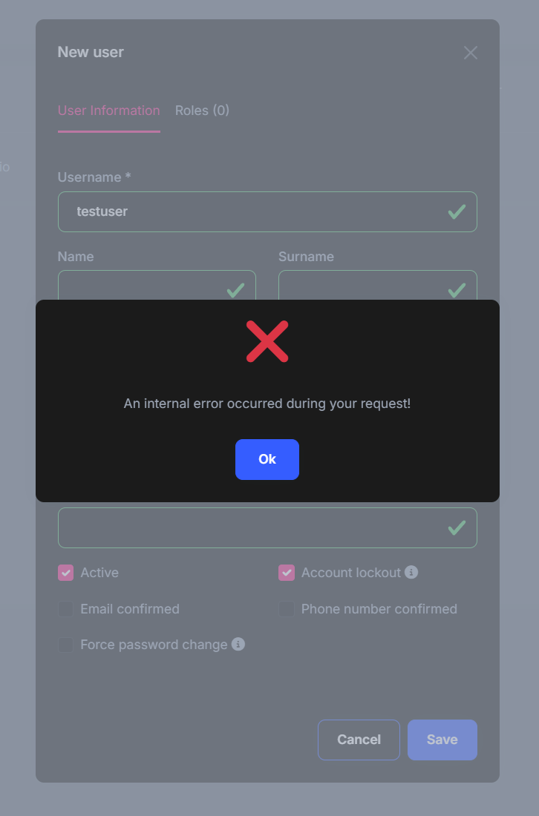The height and width of the screenshot is (816, 539).
Task: Uncheck the Active checkbox
Action: [66, 573]
